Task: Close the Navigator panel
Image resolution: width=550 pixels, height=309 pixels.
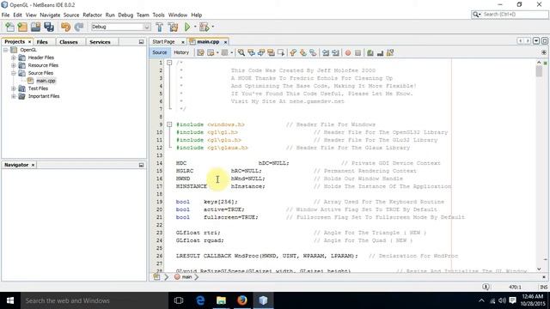Action: (x=33, y=165)
